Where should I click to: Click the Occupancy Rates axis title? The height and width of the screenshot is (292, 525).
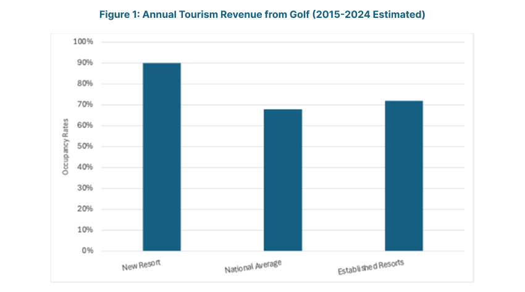click(x=65, y=147)
